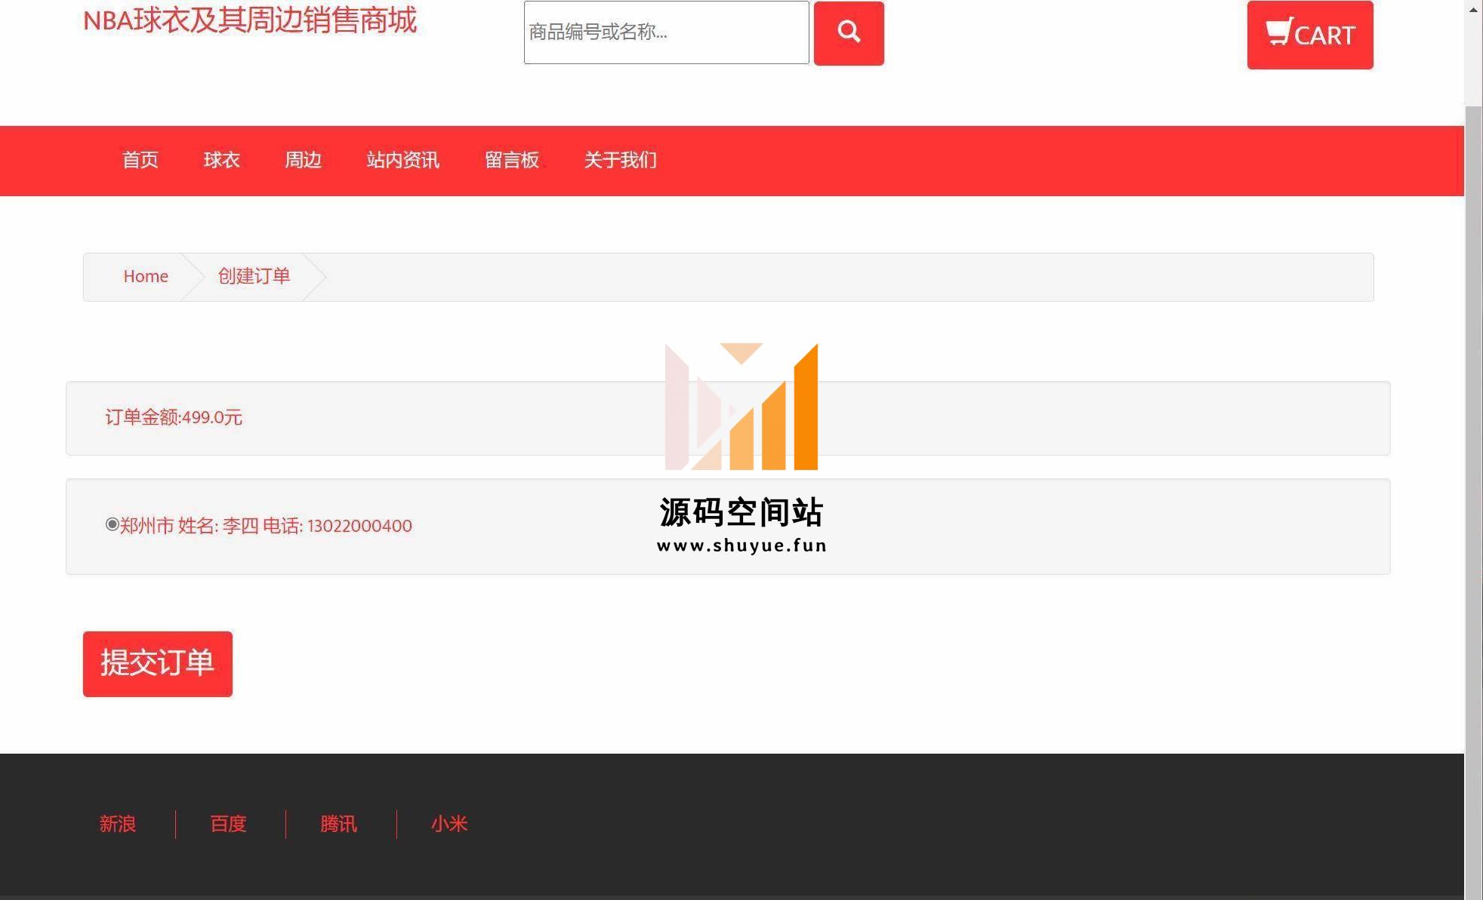The width and height of the screenshot is (1483, 900).
Task: Click the order amount text 订单金额:499.0元
Action: click(x=174, y=417)
